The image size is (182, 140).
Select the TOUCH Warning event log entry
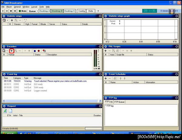pyautogui.click(x=45, y=81)
